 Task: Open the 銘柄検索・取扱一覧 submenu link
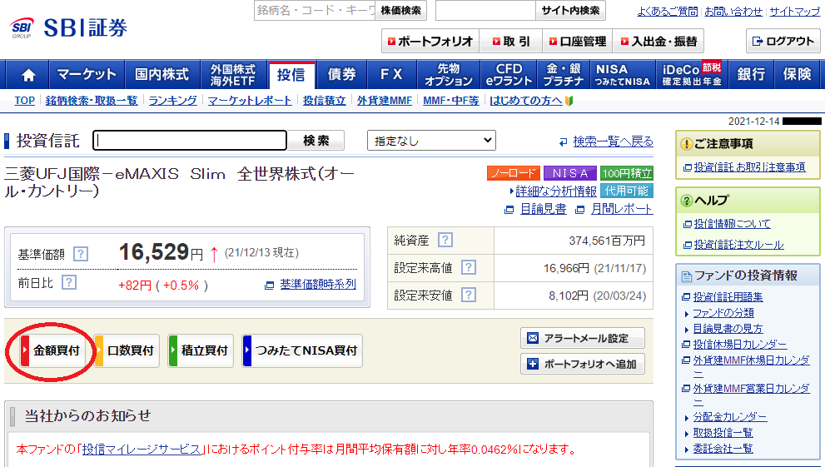92,101
